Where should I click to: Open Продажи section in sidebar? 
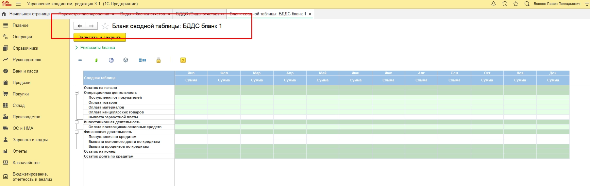pyautogui.click(x=21, y=82)
